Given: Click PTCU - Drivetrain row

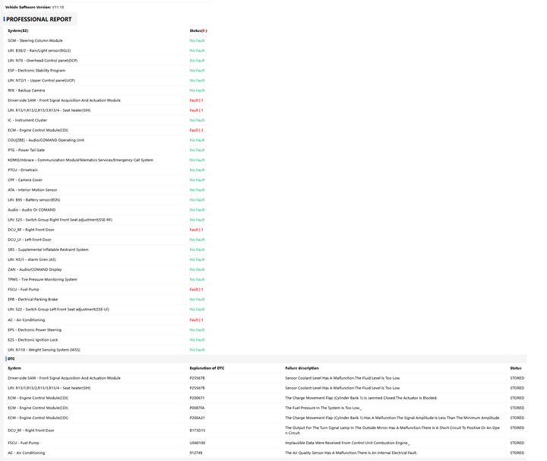Looking at the screenshot, I should [x=23, y=170].
